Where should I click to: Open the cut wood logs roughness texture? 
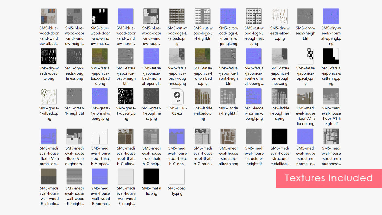[x=254, y=16]
